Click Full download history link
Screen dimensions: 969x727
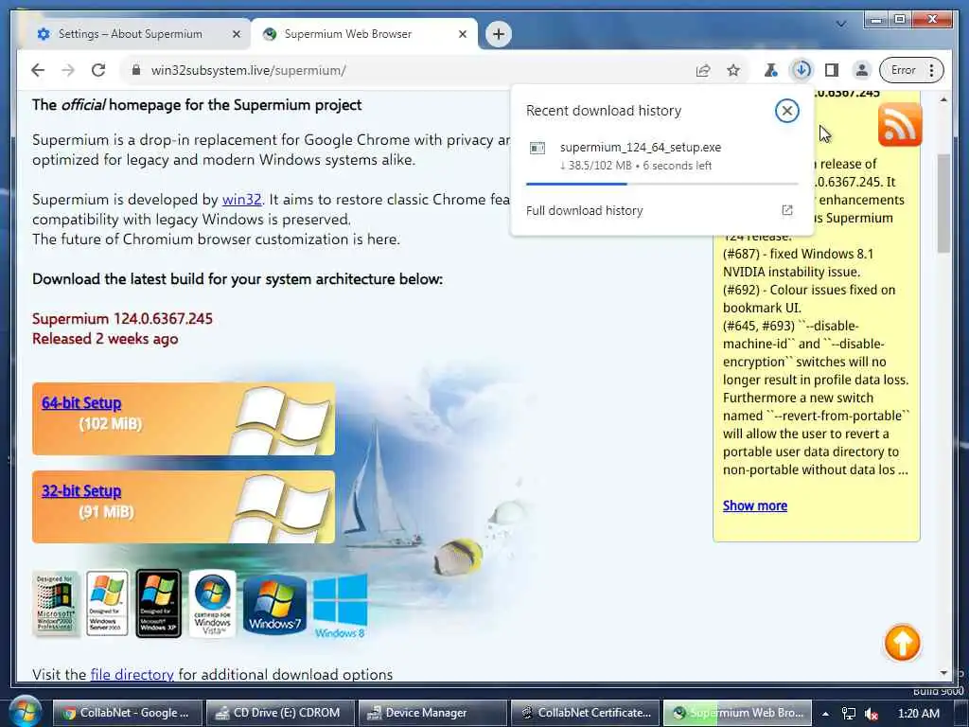tap(585, 210)
